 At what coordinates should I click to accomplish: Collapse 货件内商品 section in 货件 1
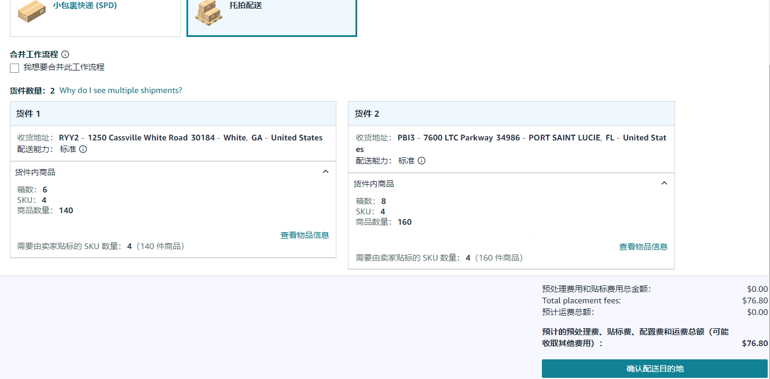click(x=325, y=172)
